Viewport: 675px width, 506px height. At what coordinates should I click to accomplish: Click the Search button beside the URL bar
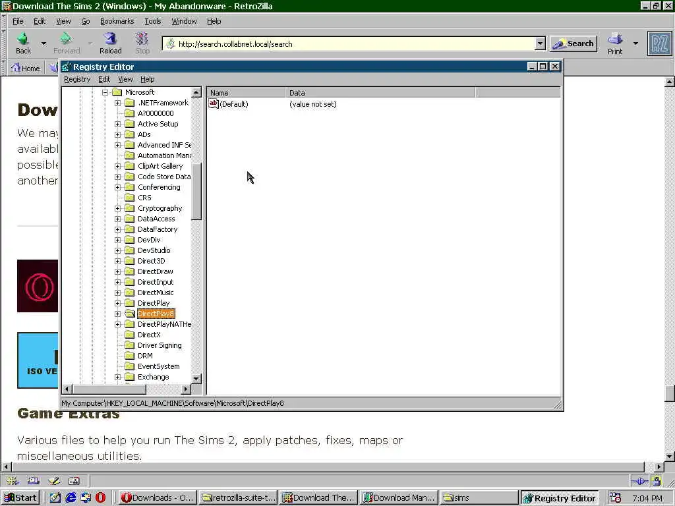click(573, 43)
